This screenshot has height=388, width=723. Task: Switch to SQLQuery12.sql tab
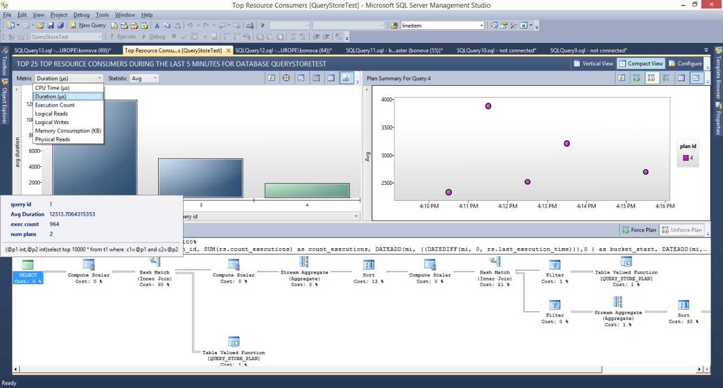click(x=283, y=50)
